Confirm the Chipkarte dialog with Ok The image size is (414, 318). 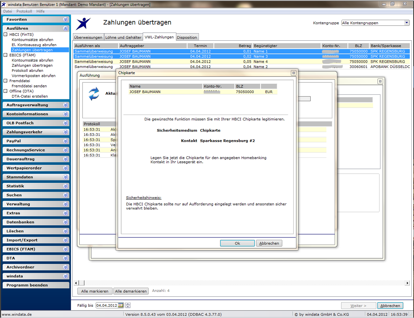click(x=237, y=243)
